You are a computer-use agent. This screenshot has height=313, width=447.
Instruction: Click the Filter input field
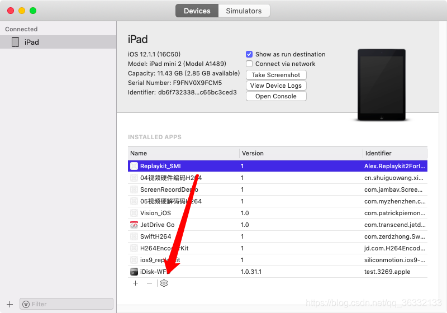pyautogui.click(x=66, y=304)
